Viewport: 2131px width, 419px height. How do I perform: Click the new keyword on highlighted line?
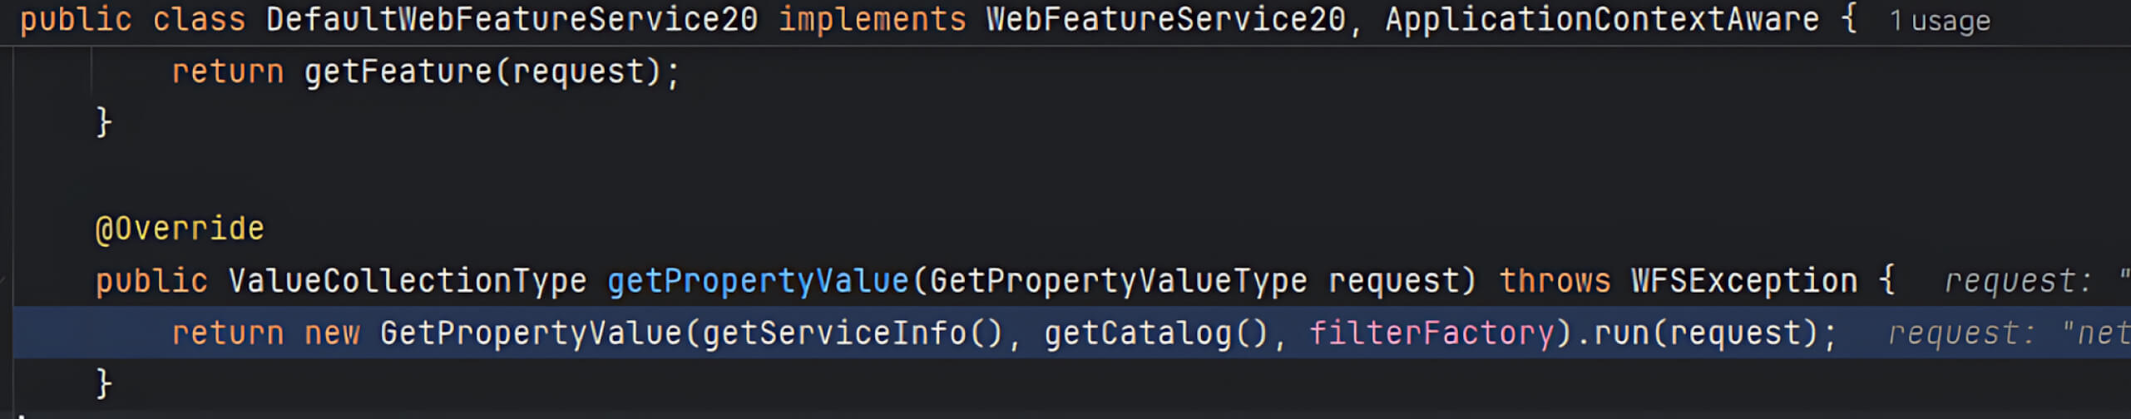point(332,333)
